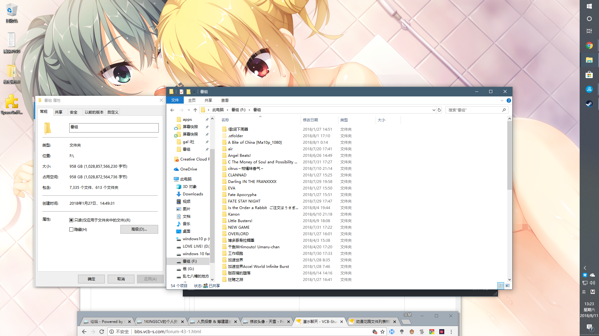Switch to 以前的版本 tab in Properties
The image size is (599, 336).
click(94, 112)
